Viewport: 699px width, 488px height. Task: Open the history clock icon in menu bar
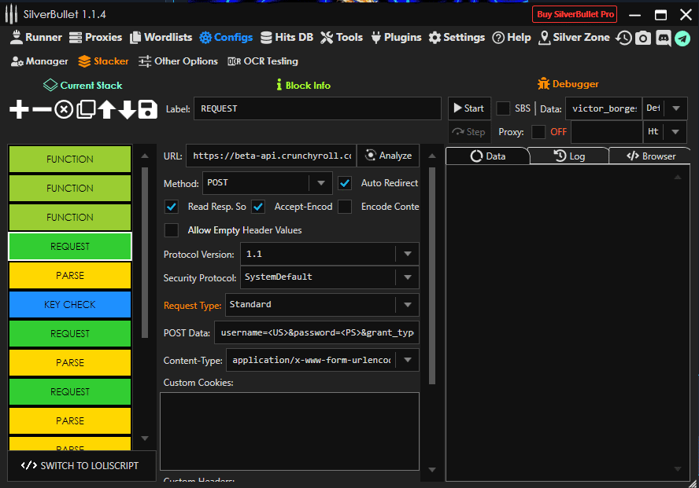[x=623, y=38]
